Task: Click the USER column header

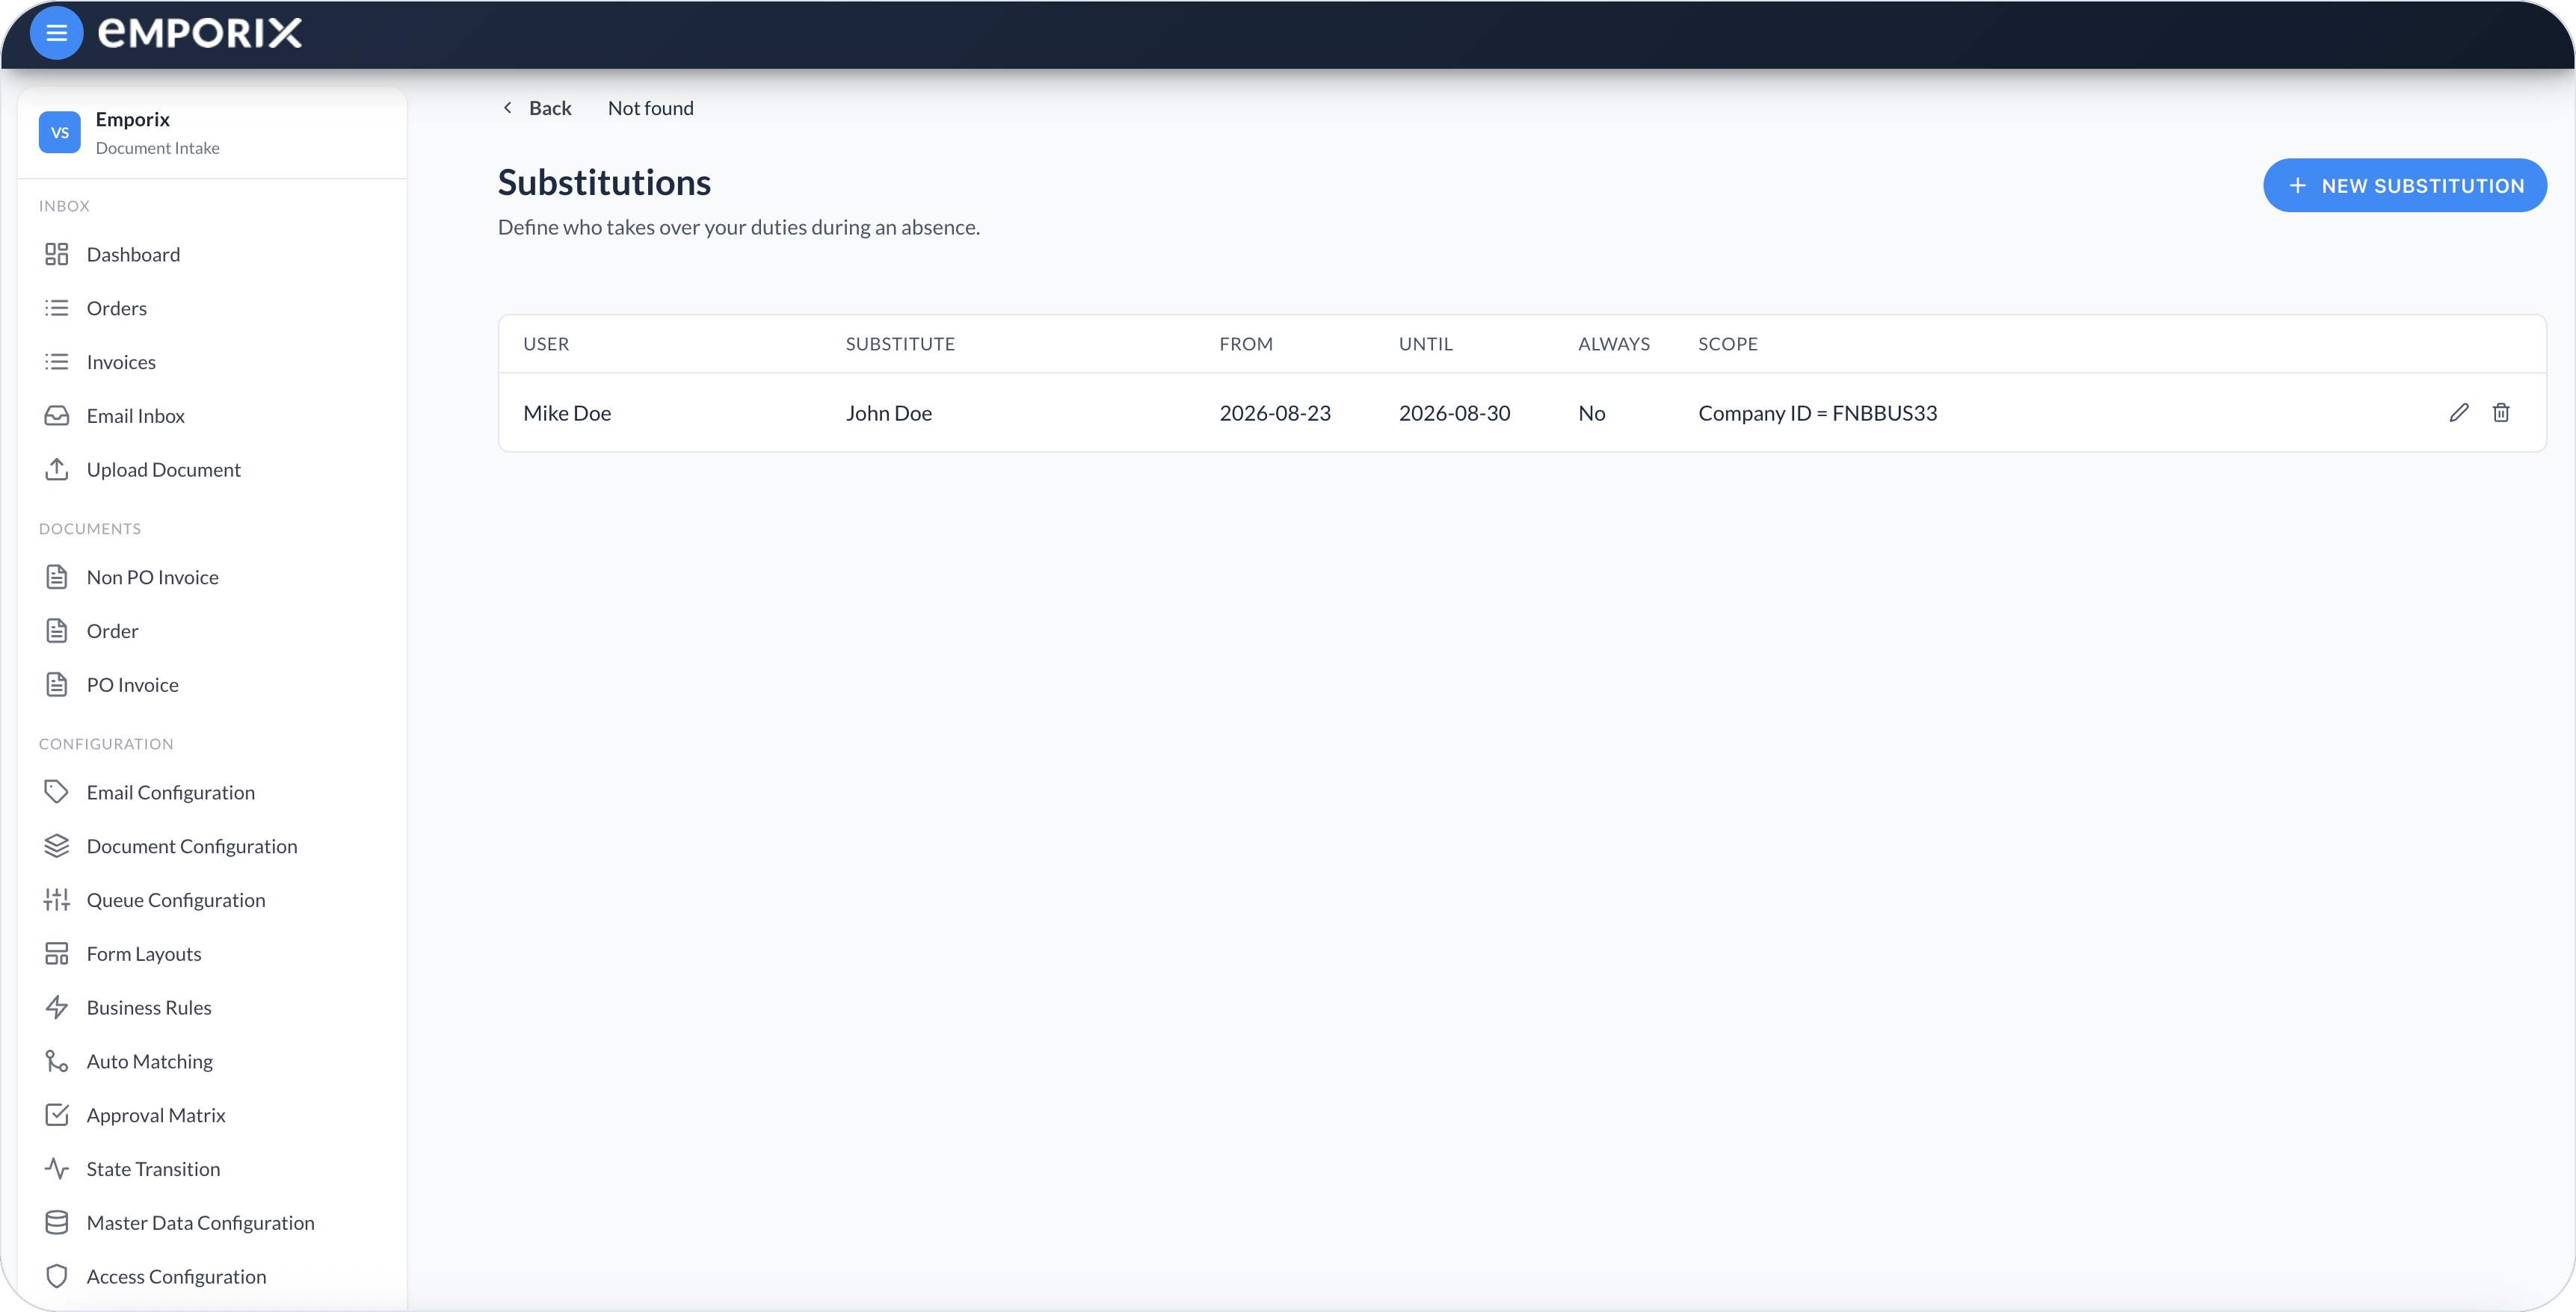Action: pyautogui.click(x=546, y=344)
